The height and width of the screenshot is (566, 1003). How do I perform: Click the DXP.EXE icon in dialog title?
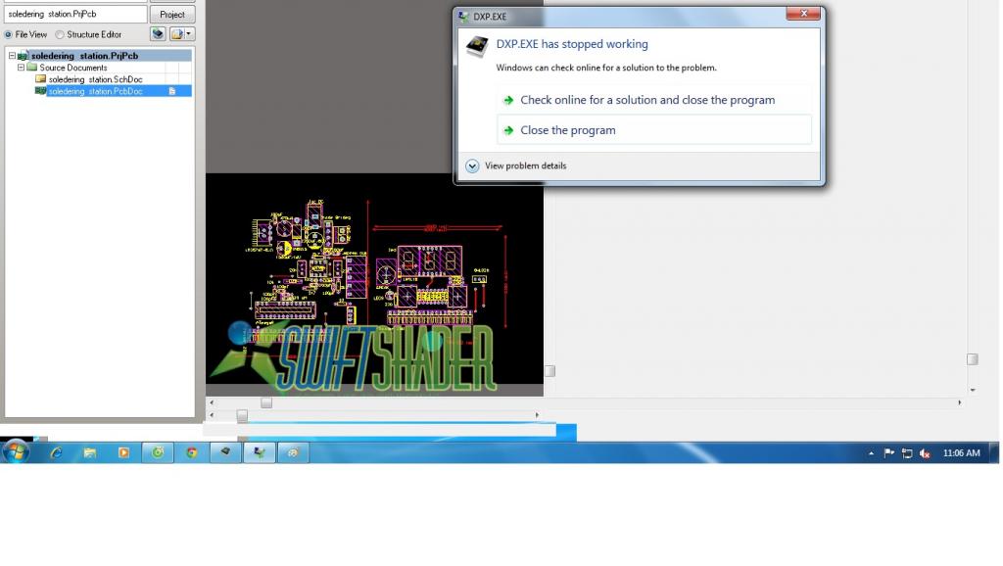(463, 16)
